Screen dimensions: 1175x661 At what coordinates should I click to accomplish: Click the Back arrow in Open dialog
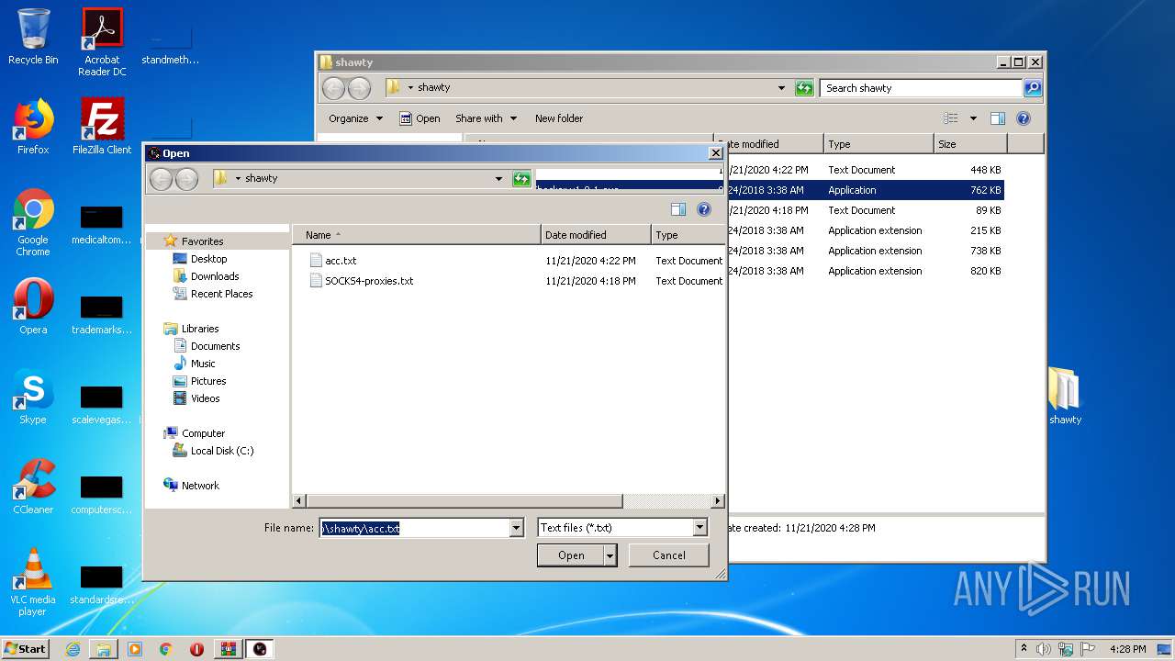161,179
